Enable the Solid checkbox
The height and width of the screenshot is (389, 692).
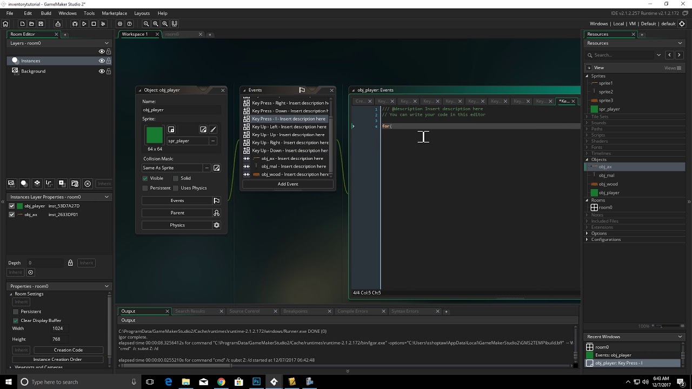click(x=176, y=178)
